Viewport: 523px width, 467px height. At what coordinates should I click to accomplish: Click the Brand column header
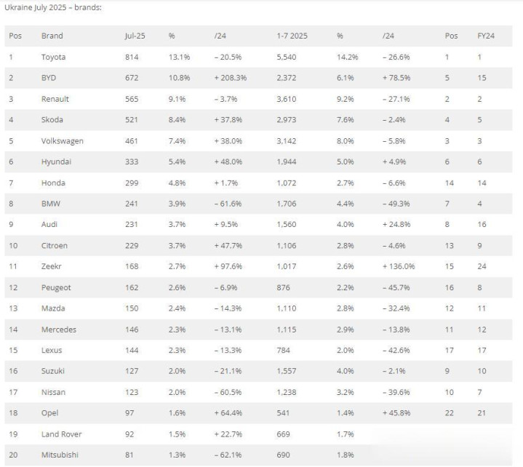click(52, 36)
